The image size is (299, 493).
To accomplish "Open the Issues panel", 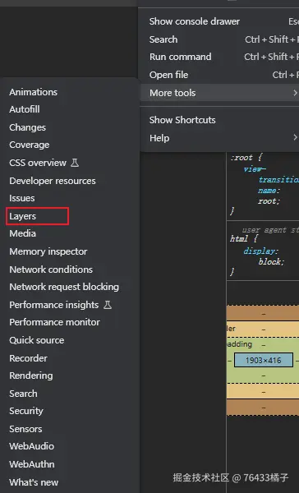I will 22,198.
